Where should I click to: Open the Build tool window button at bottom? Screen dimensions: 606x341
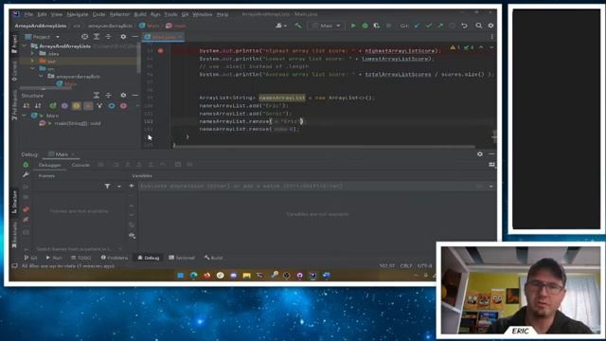click(214, 258)
